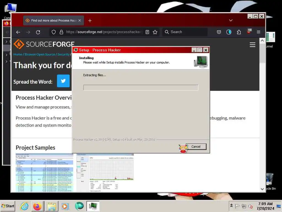The height and width of the screenshot is (212, 282).
Task: Select the Find out more about Process Hacker tab
Action: [x=54, y=20]
